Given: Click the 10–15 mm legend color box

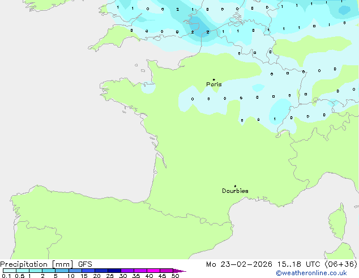Looking at the screenshot, I should pyautogui.click(x=75, y=271).
